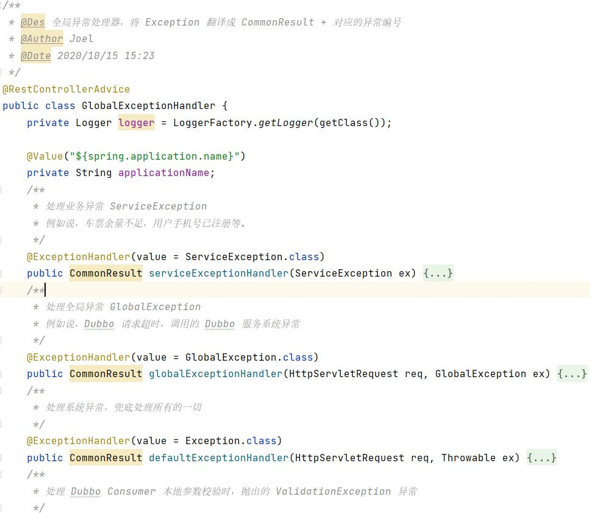Click the author name Joel

(81, 39)
